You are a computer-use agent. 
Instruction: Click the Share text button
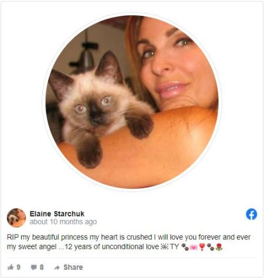tap(73, 267)
